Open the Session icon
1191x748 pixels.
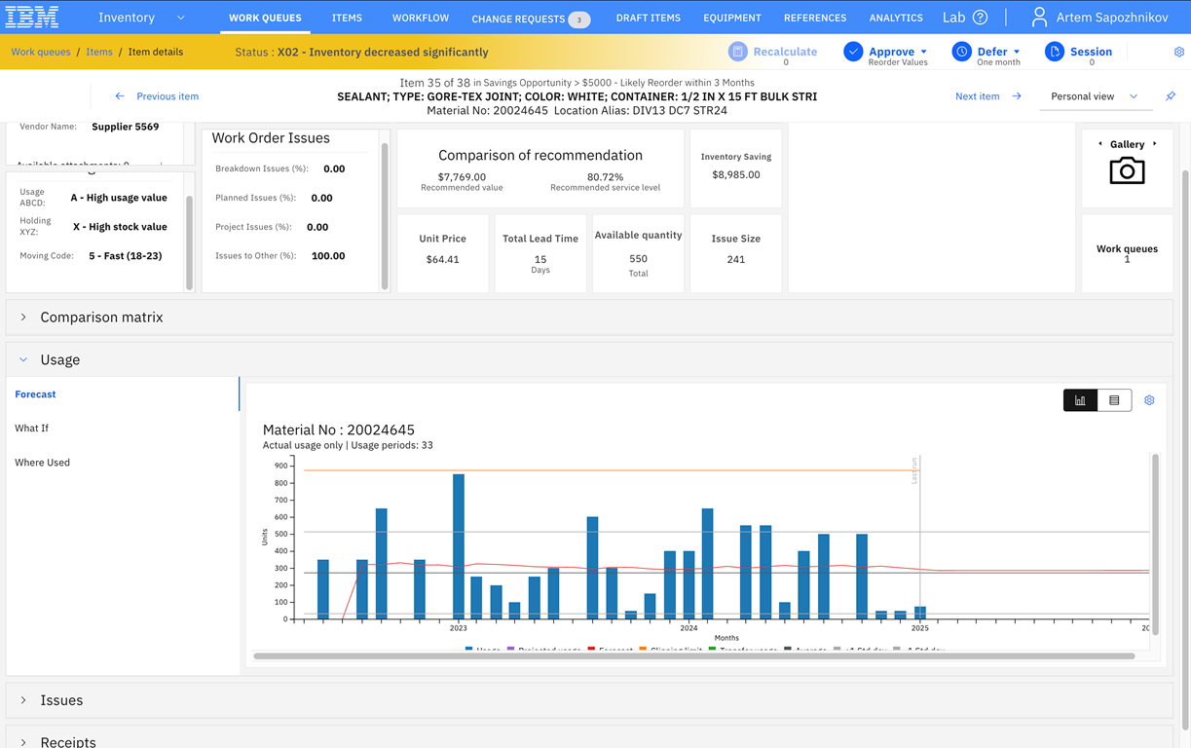click(1055, 52)
